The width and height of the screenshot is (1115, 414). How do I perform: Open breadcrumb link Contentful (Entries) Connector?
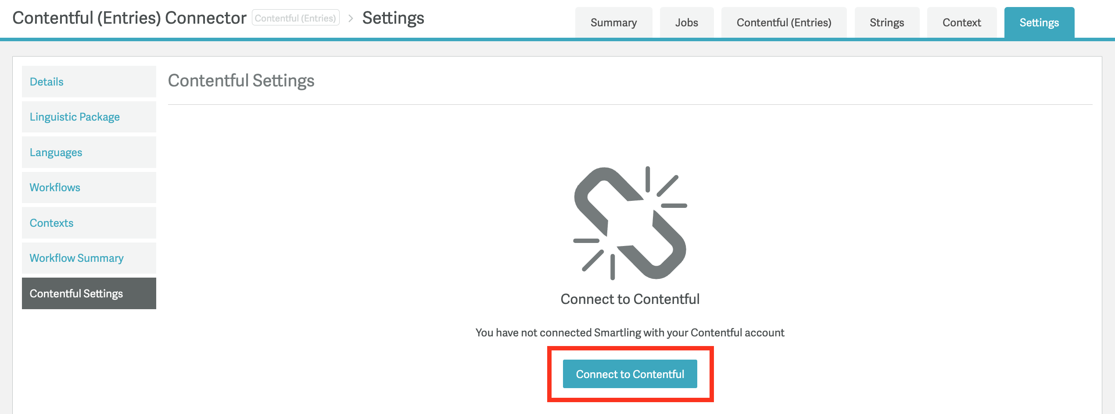pyautogui.click(x=129, y=18)
